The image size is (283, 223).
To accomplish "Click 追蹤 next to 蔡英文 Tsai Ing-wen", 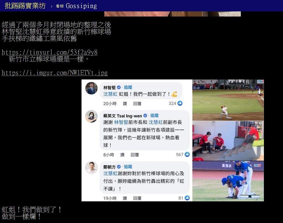I will click(154, 115).
